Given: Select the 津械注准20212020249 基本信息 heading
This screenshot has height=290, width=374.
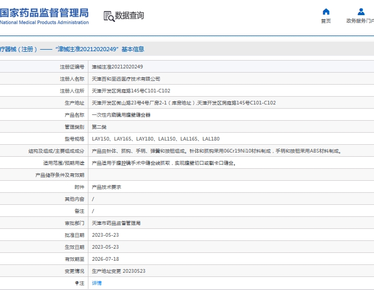Looking at the screenshot, I should pos(100,49).
